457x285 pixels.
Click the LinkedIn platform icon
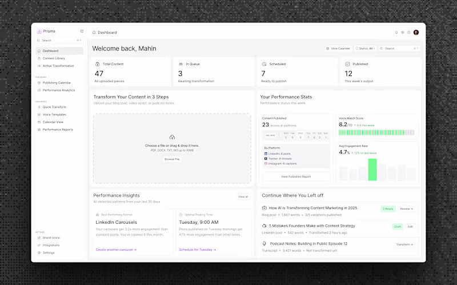266,154
